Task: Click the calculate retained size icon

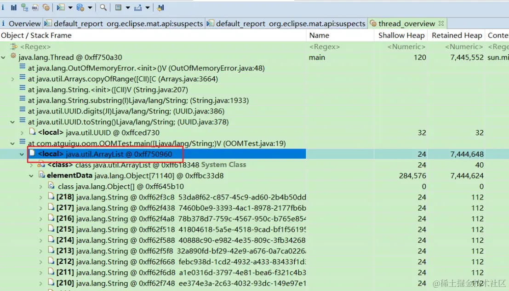Action: pos(119,7)
